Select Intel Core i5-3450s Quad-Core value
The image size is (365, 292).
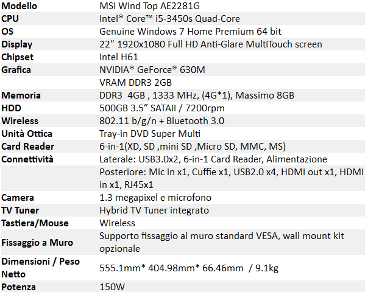pos(169,19)
